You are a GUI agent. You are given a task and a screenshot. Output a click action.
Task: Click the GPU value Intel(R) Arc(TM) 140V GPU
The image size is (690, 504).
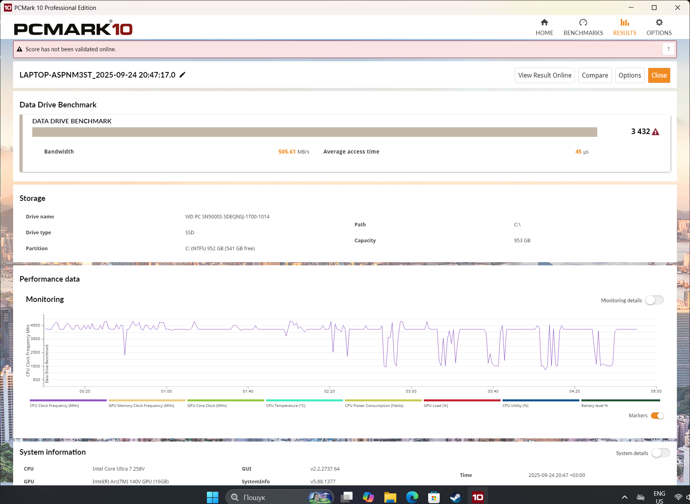(x=131, y=482)
